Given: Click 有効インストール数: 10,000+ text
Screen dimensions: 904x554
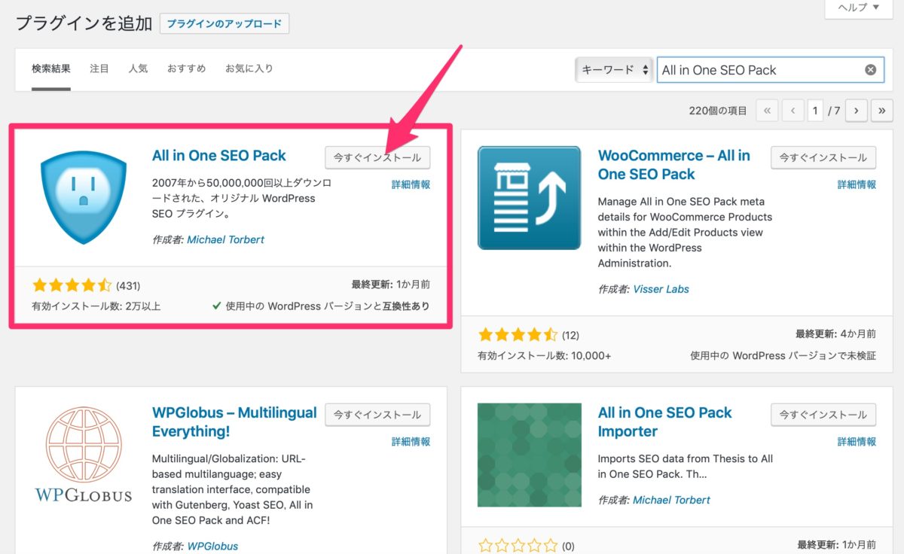Looking at the screenshot, I should coord(545,356).
